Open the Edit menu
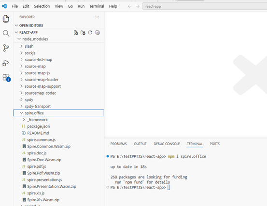 [x=26, y=6]
